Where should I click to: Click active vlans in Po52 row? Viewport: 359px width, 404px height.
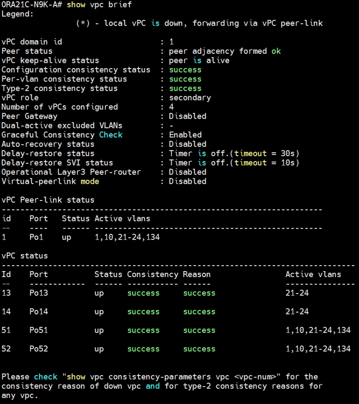click(x=318, y=349)
